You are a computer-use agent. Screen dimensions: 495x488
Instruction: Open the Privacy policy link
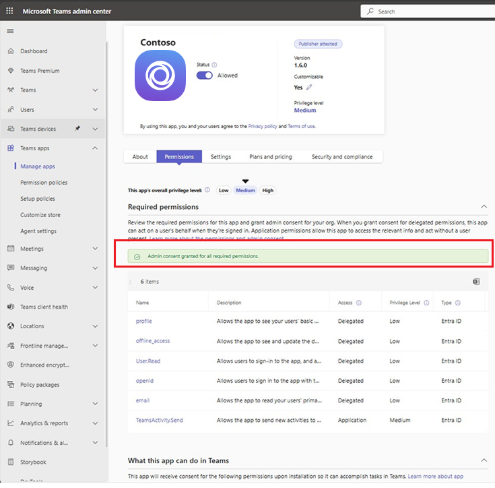(263, 126)
